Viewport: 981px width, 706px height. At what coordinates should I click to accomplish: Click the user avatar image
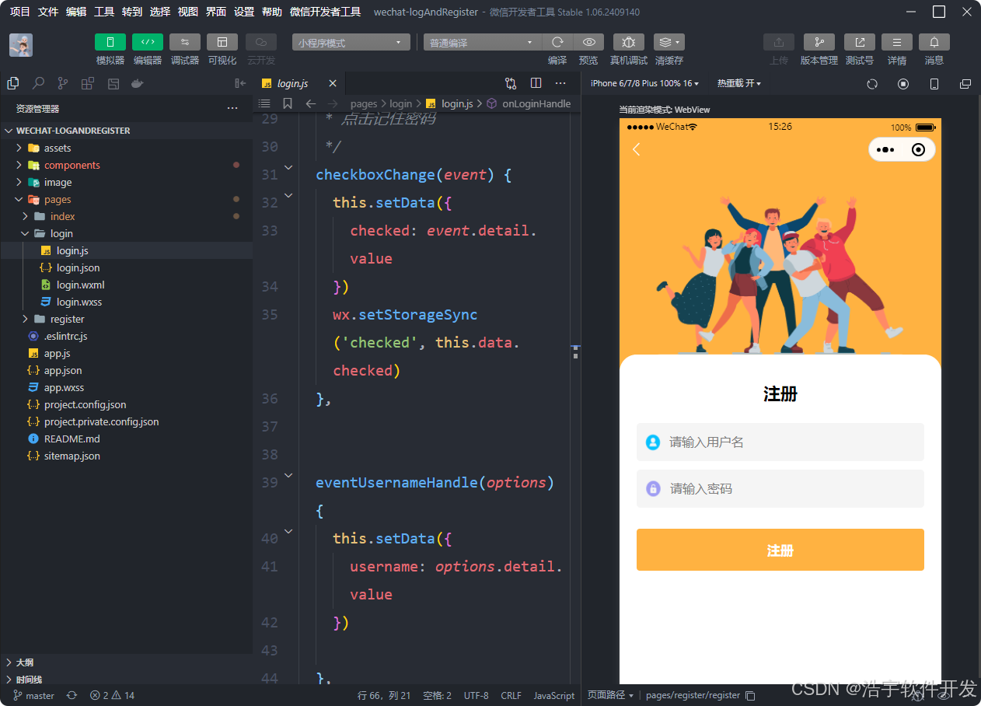(21, 45)
